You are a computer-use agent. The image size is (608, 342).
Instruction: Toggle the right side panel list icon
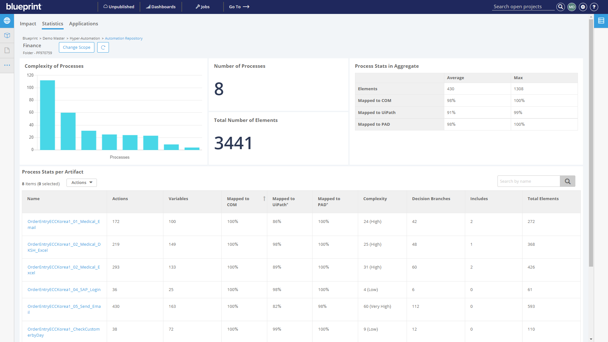(x=601, y=21)
